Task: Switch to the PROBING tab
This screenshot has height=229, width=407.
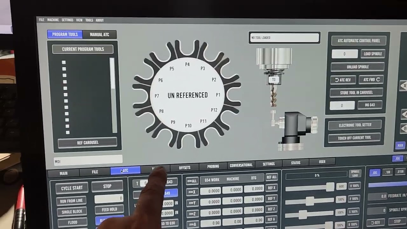Action: pos(213,166)
